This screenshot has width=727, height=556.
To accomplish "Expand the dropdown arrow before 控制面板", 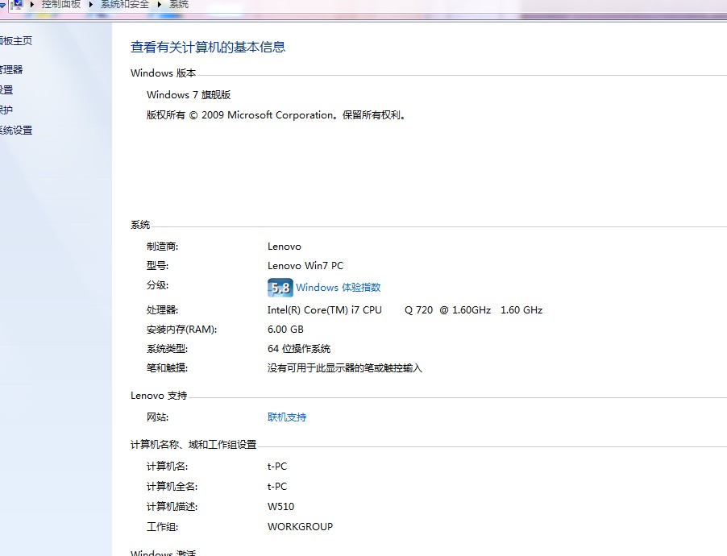I will pos(32,5).
